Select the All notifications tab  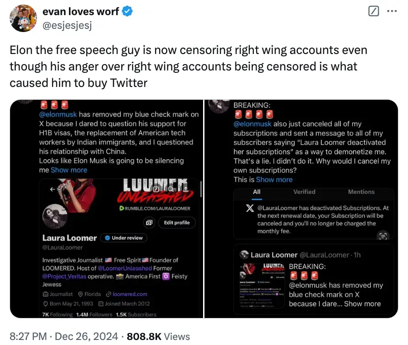pyautogui.click(x=257, y=192)
